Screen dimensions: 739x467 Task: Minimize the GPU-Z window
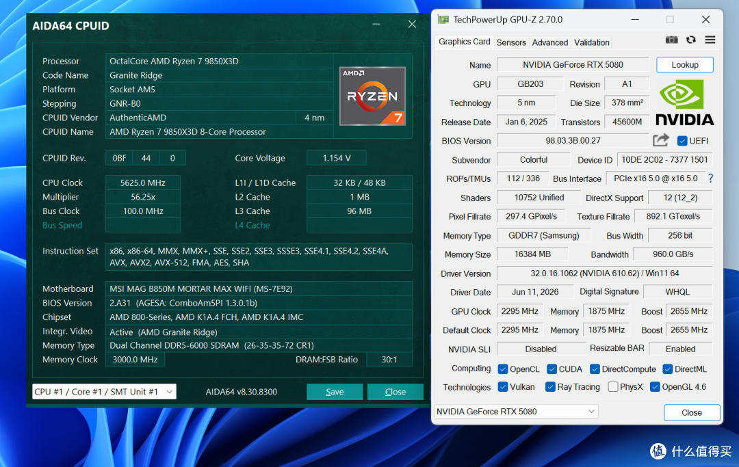[635, 19]
